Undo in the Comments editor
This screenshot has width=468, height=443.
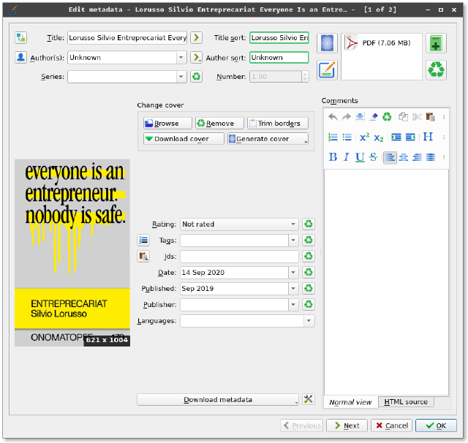pos(333,117)
